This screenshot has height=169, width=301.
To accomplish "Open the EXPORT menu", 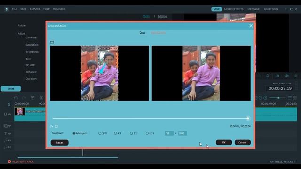I will coord(35,9).
